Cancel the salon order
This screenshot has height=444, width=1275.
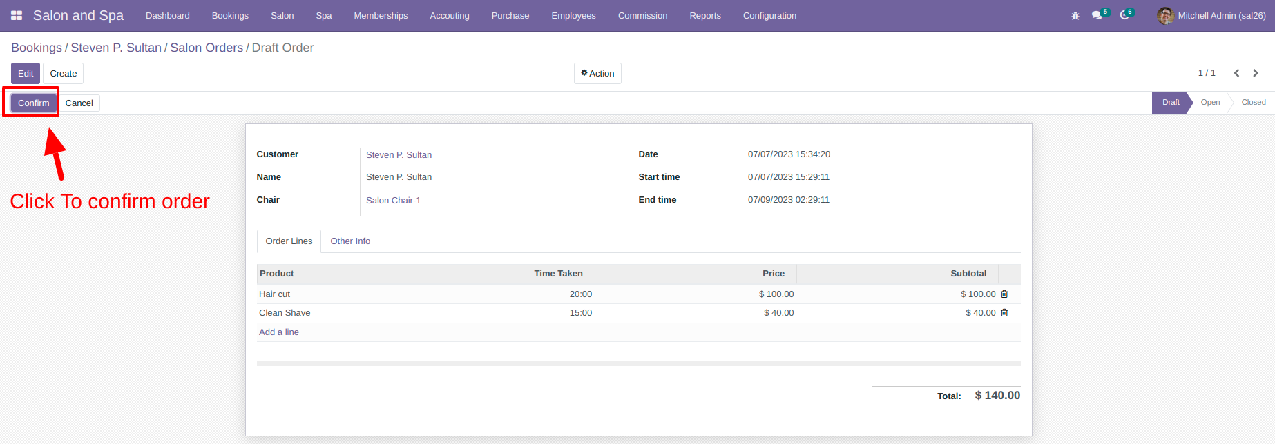point(79,103)
